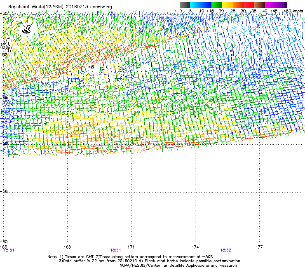Click the 'Rapidscat Winds(12.5KM) 20160213 ascending' title
The height and width of the screenshot is (268, 305).
(x=60, y=7)
